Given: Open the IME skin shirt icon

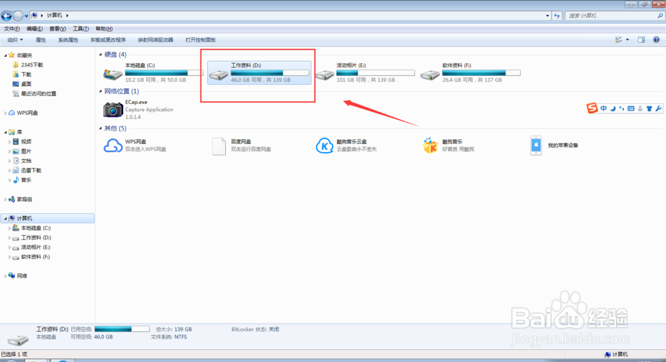Looking at the screenshot, I should (x=649, y=109).
